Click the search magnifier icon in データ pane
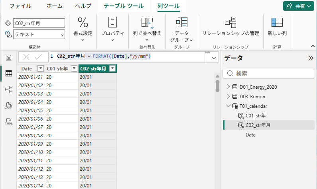The image size is (317, 189). pyautogui.click(x=230, y=74)
